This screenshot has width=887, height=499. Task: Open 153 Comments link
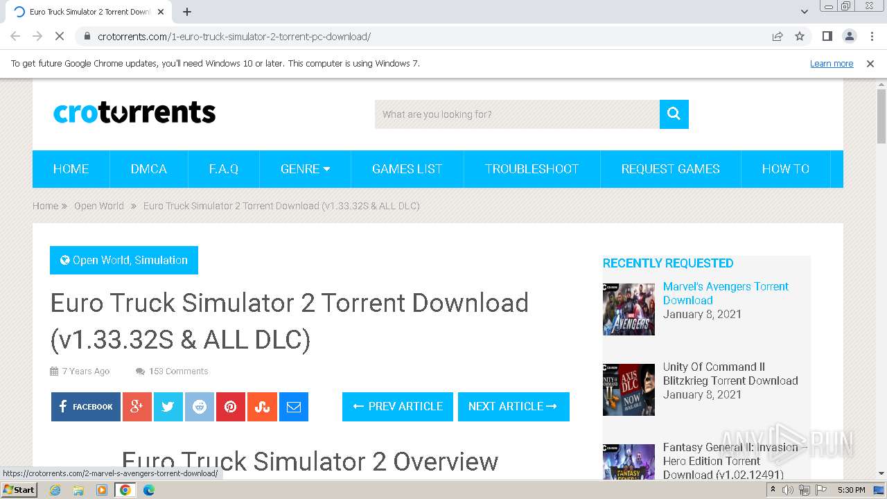pos(178,371)
